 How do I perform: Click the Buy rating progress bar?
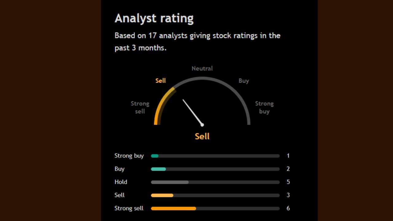pyautogui.click(x=215, y=169)
